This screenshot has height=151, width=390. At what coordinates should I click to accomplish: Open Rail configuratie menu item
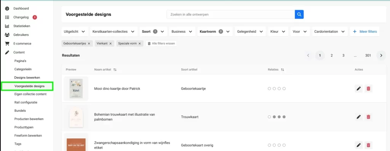coord(26,102)
